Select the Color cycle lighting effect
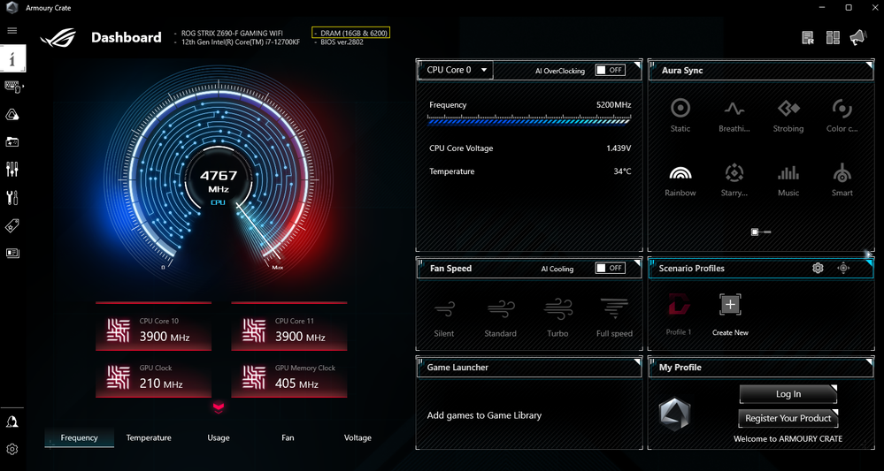 point(842,116)
